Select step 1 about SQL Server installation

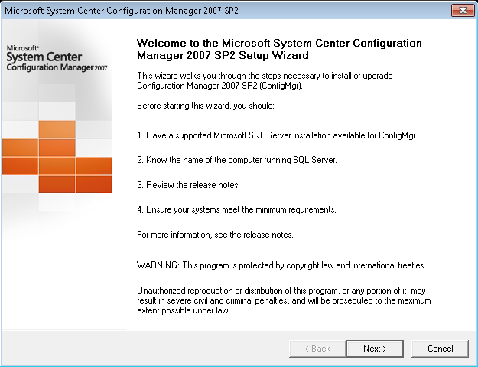[277, 135]
